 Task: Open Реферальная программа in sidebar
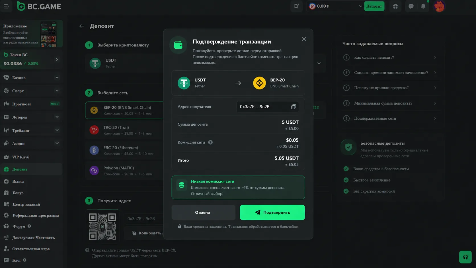click(31, 215)
